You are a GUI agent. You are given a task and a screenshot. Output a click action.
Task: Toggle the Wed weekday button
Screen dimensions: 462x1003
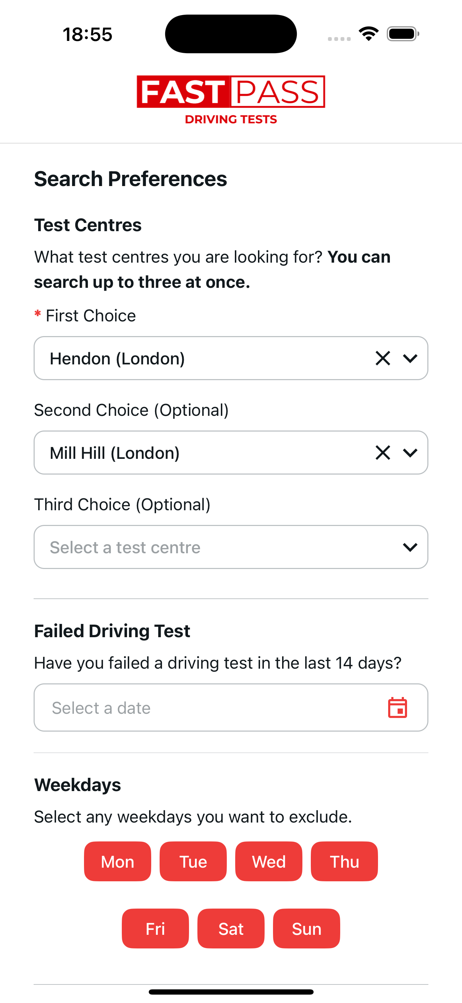268,861
